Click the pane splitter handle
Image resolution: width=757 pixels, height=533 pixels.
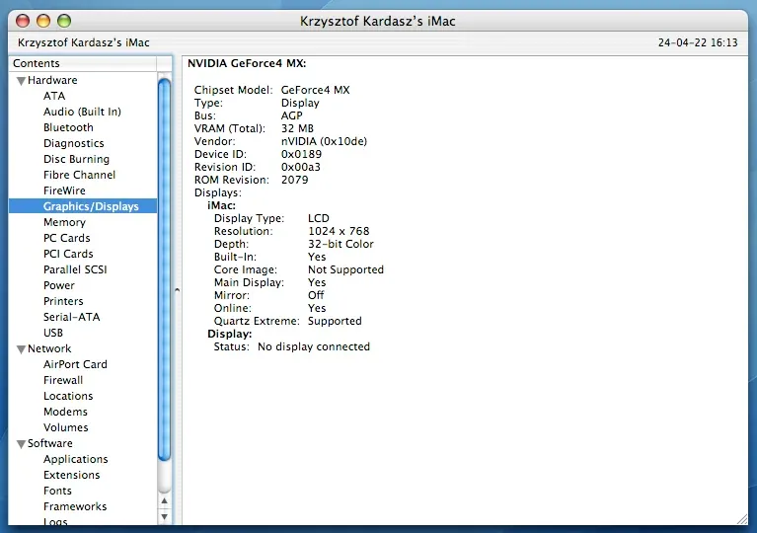[178, 290]
